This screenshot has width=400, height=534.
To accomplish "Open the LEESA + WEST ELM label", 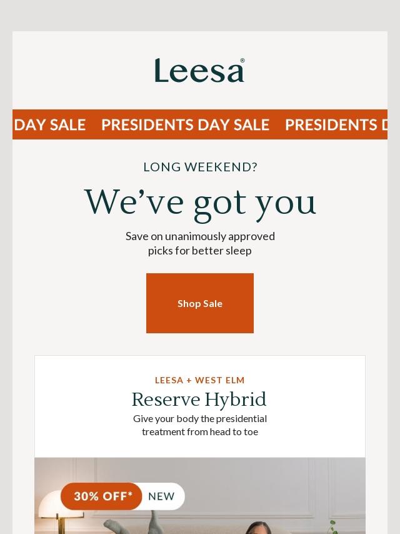I will (200, 380).
